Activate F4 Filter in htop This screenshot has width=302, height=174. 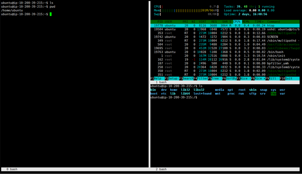click(201, 78)
